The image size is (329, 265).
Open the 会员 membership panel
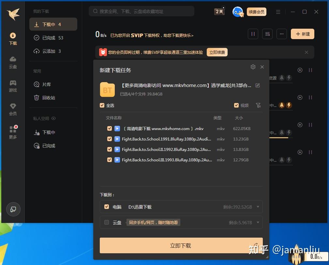point(13,108)
